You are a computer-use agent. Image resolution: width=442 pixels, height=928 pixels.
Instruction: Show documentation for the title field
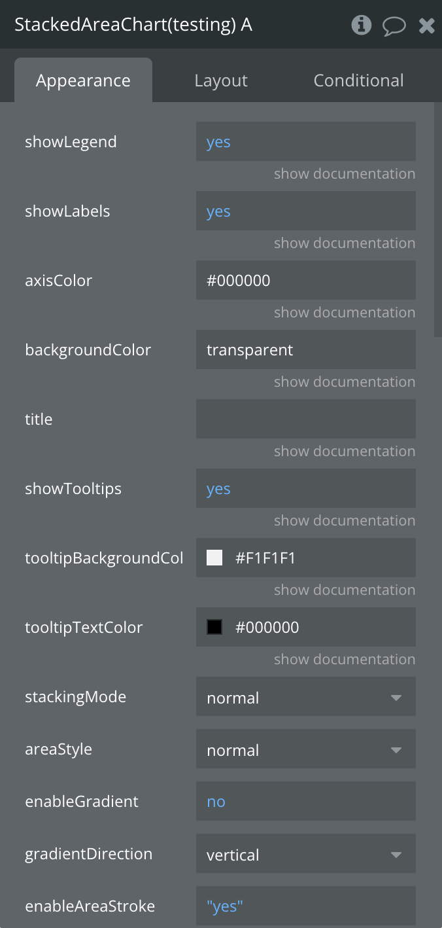(345, 452)
